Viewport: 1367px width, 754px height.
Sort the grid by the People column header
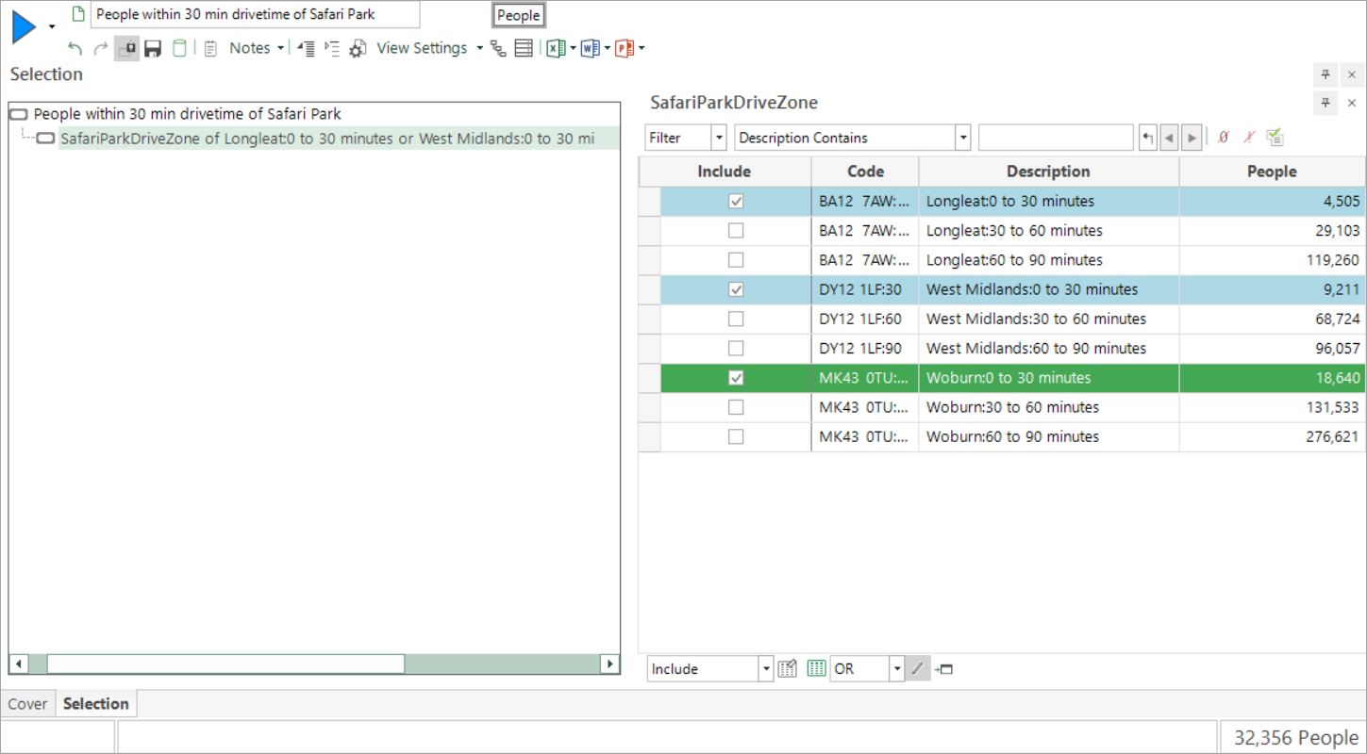tap(1272, 172)
